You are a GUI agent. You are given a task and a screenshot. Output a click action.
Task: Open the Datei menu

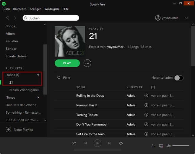(7, 9)
